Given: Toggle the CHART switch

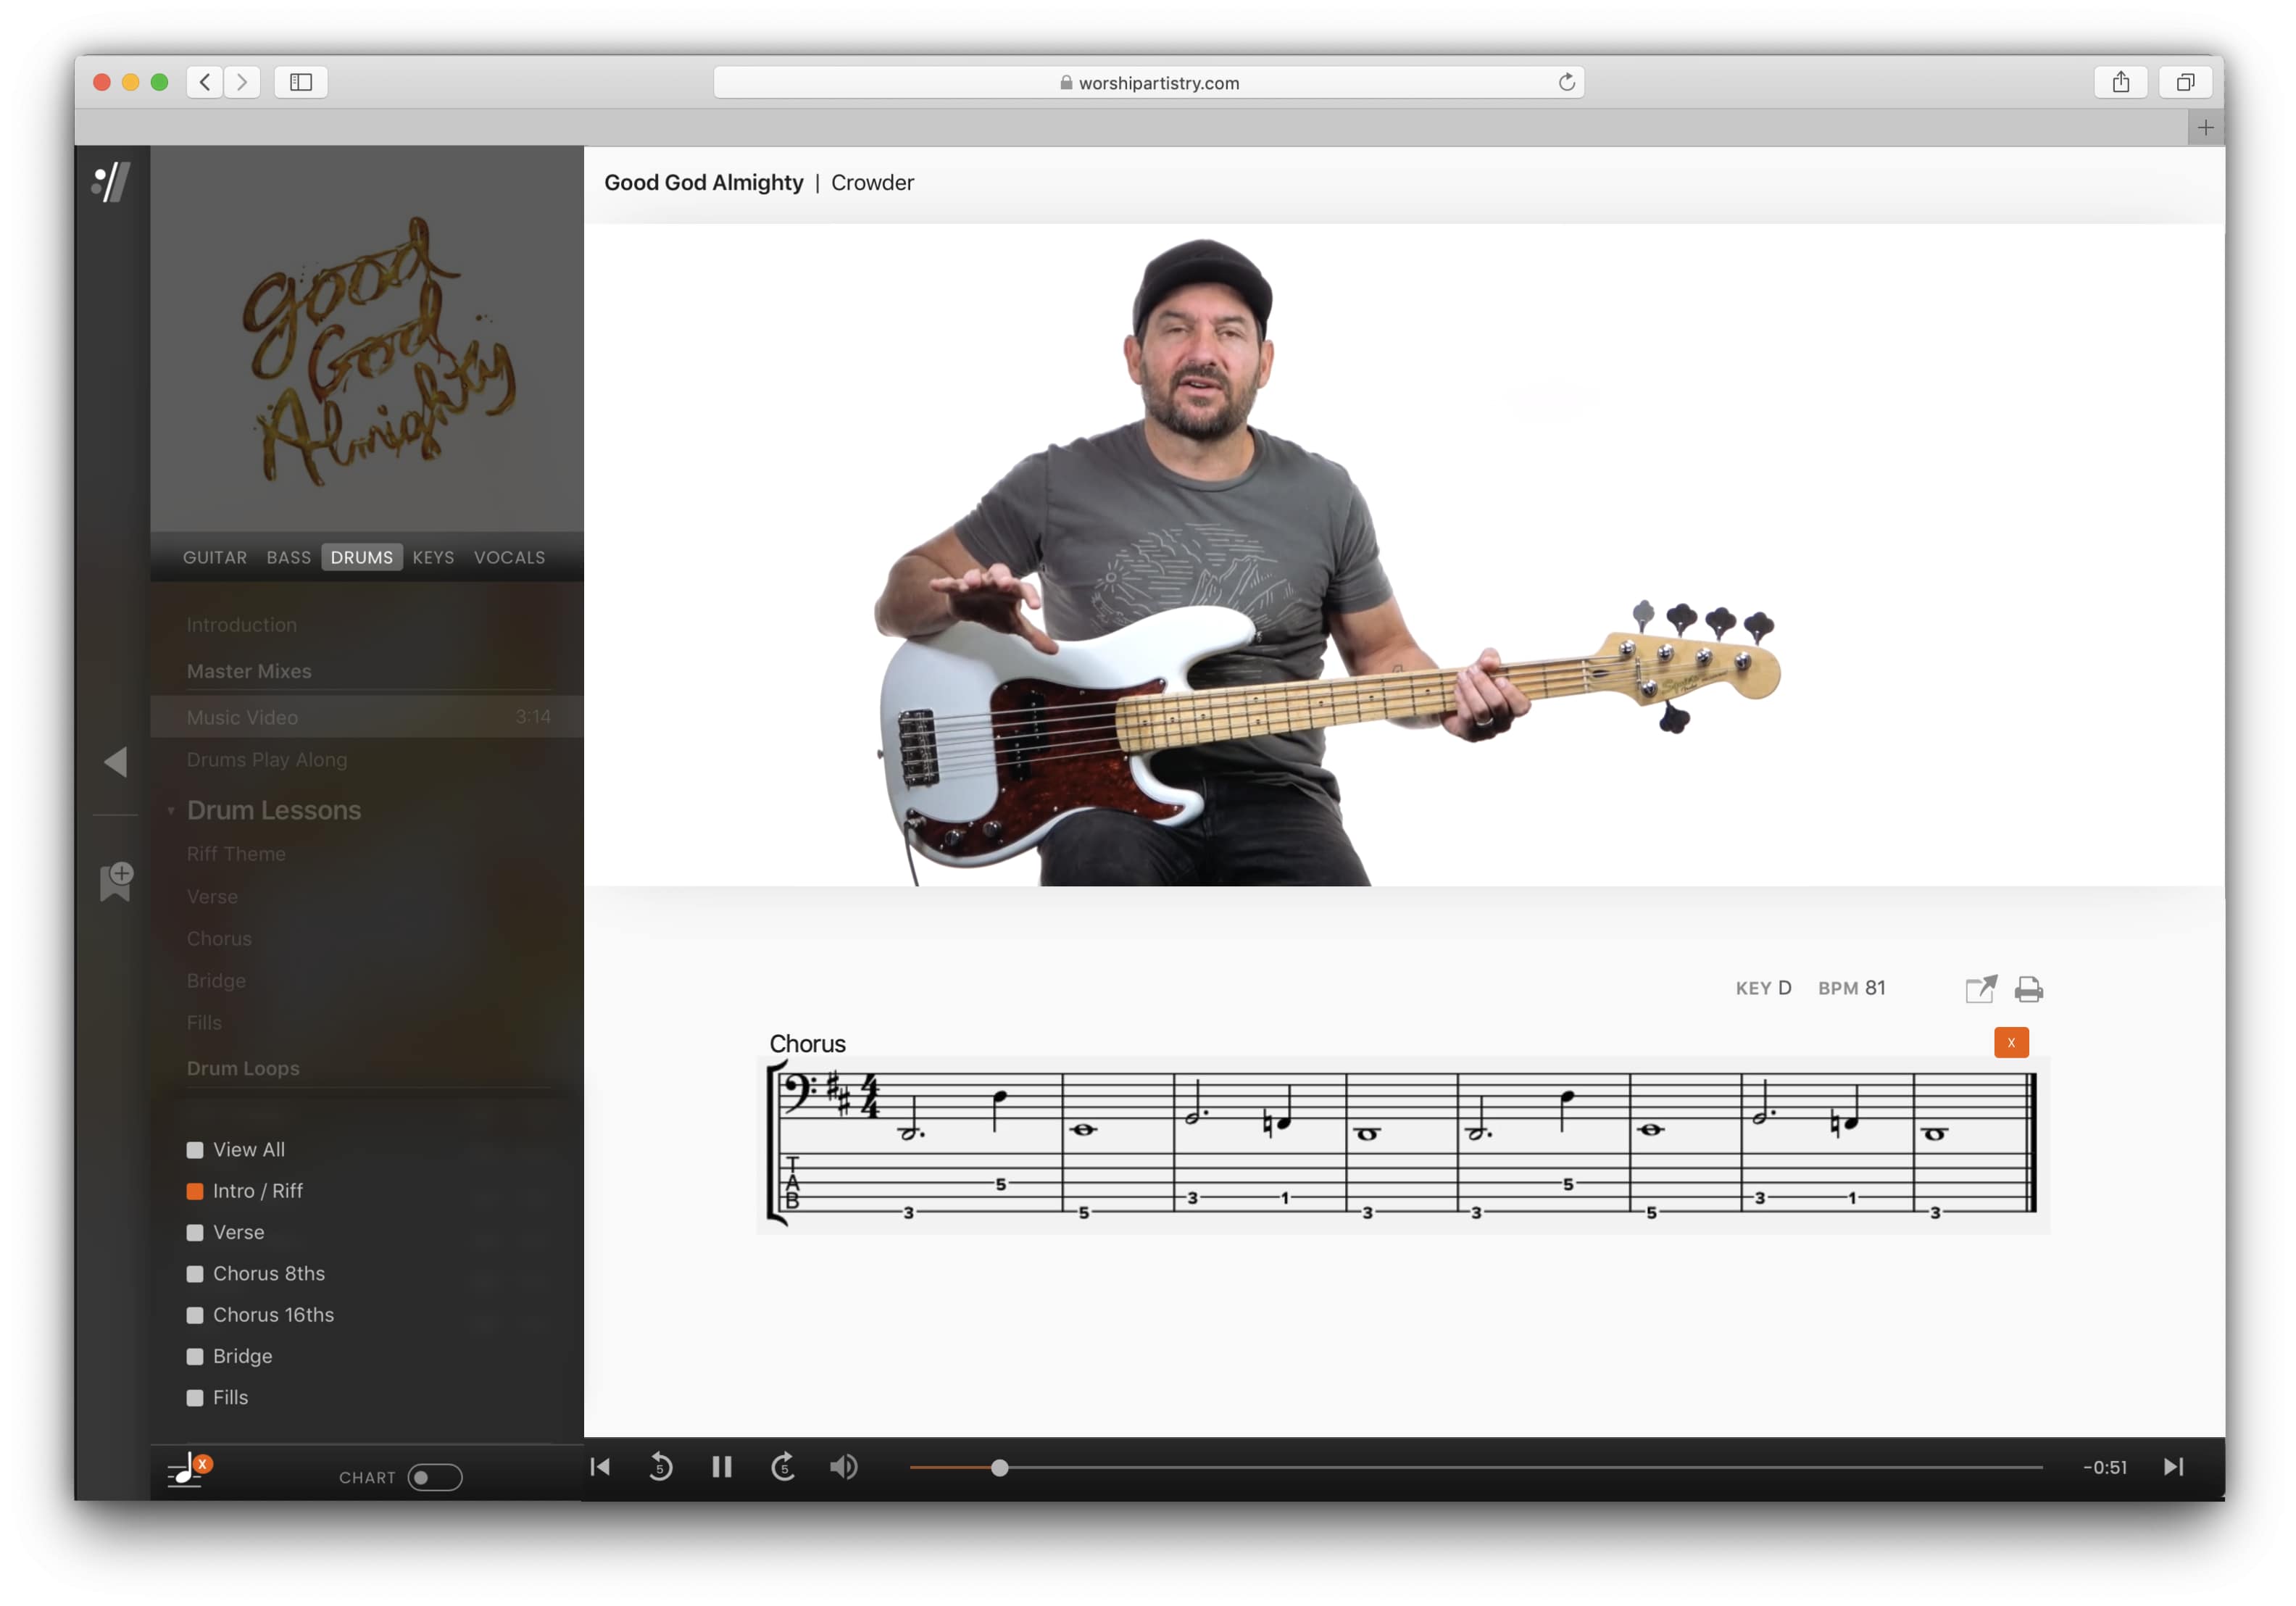Looking at the screenshot, I should click(x=435, y=1477).
